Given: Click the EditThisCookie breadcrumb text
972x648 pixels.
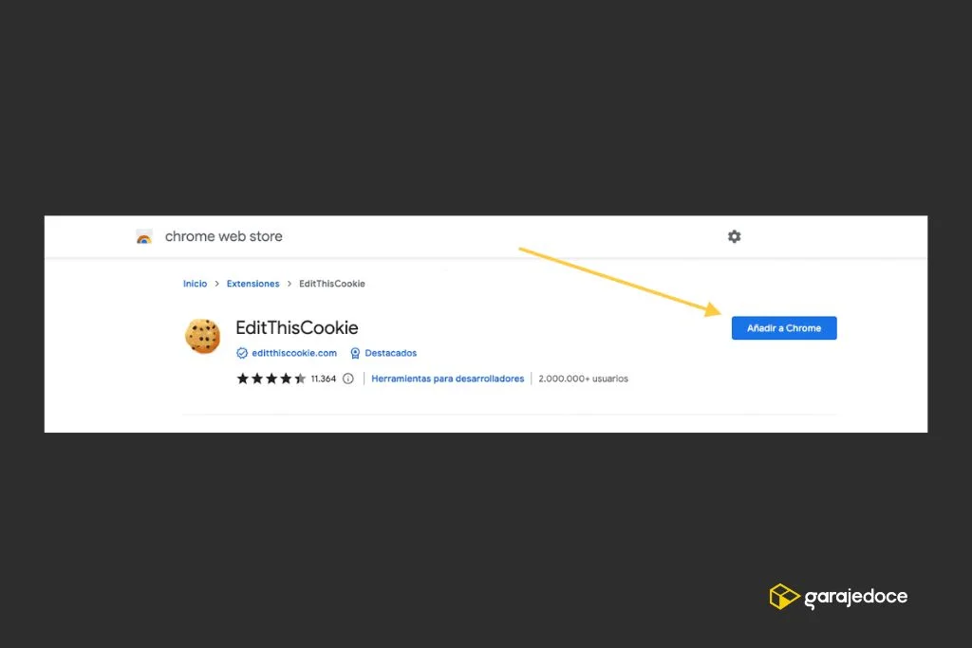Looking at the screenshot, I should [x=331, y=284].
